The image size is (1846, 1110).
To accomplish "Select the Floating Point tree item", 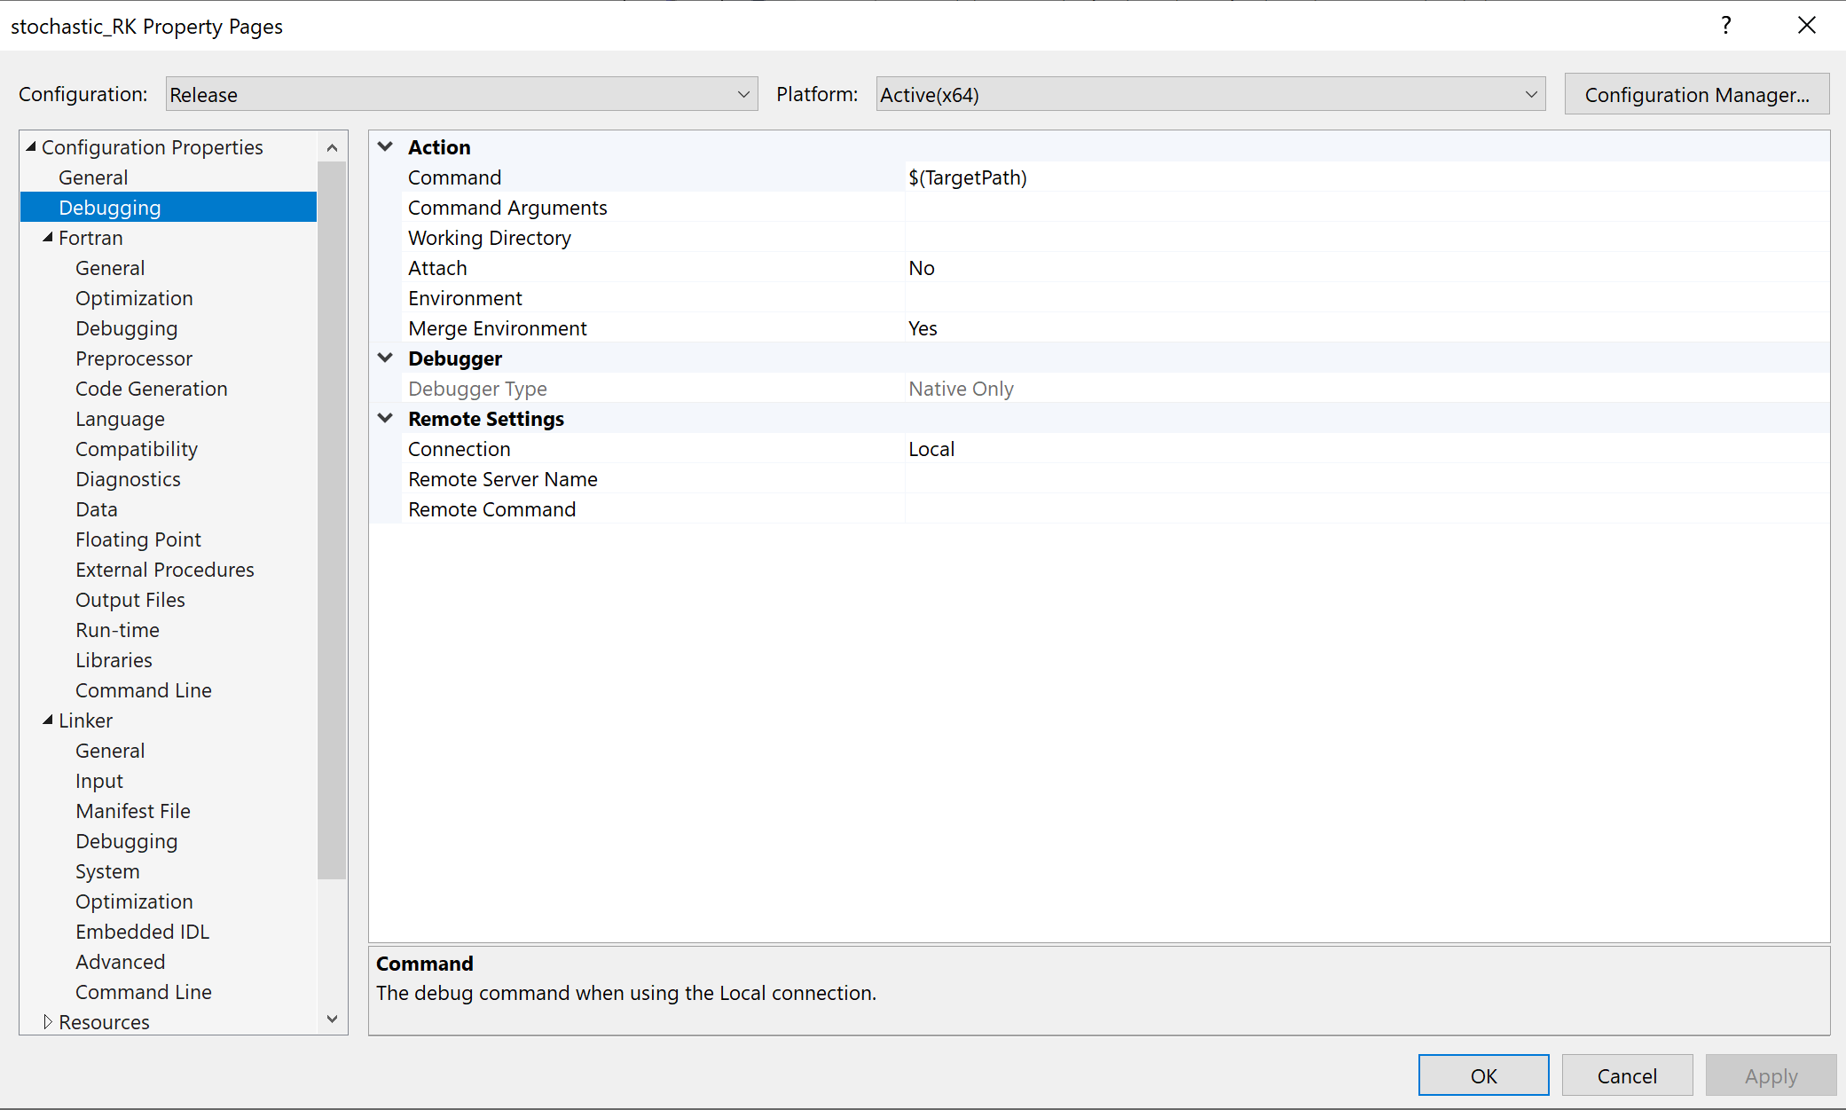I will [x=138, y=539].
